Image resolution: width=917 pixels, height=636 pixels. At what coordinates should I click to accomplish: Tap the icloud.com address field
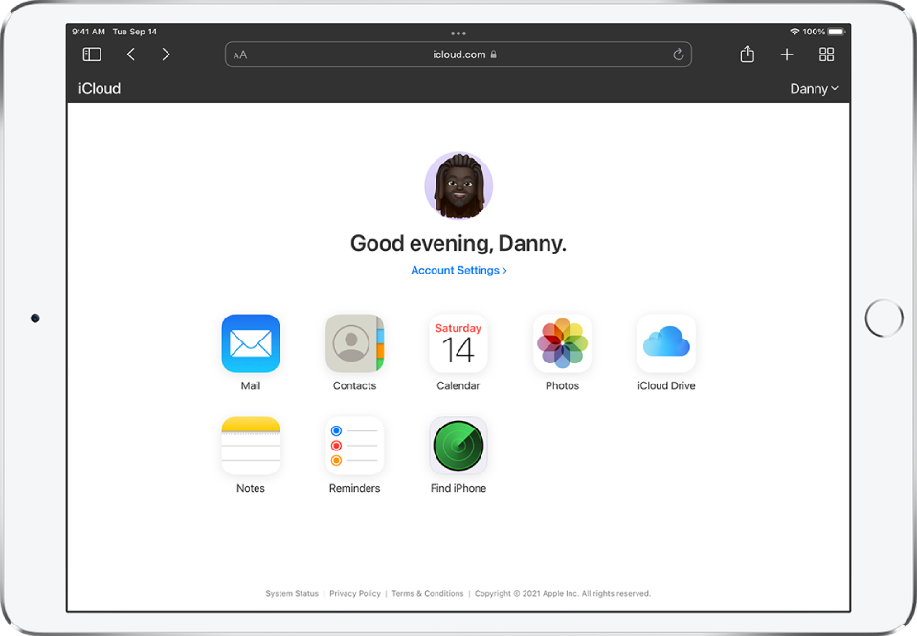click(458, 55)
